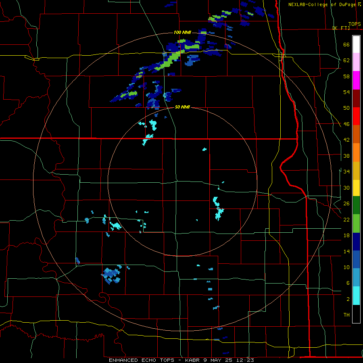Select the legend value 50

[346, 108]
